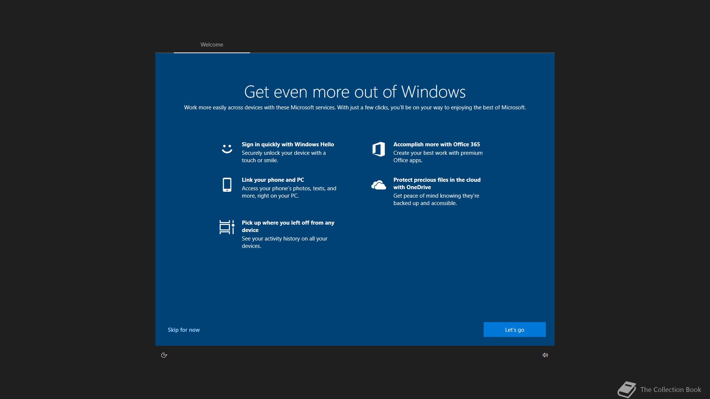Click 'Protect precious files in the cloud' title

pyautogui.click(x=437, y=184)
